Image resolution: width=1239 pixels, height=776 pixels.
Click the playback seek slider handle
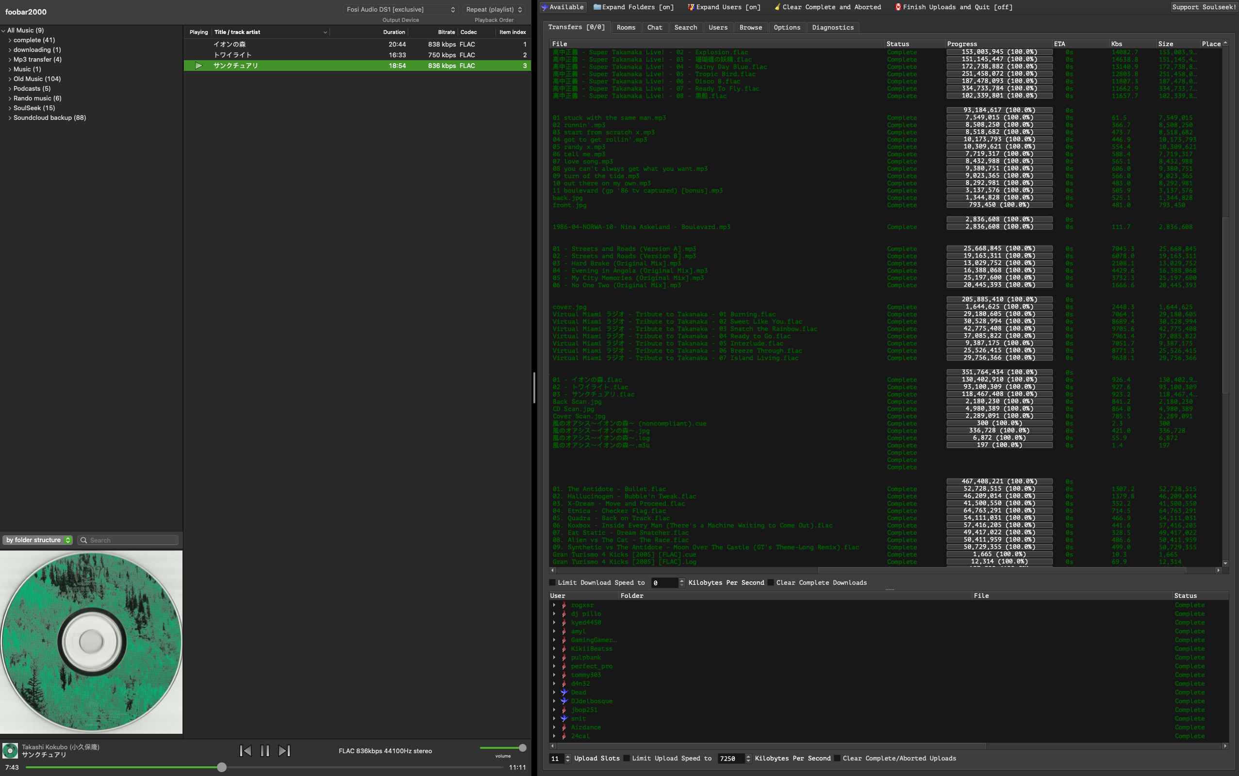pyautogui.click(x=222, y=767)
